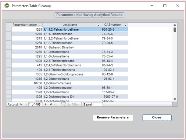
Task: Select the 1,1-Dichloroethane cell
Action: (x=72, y=52)
